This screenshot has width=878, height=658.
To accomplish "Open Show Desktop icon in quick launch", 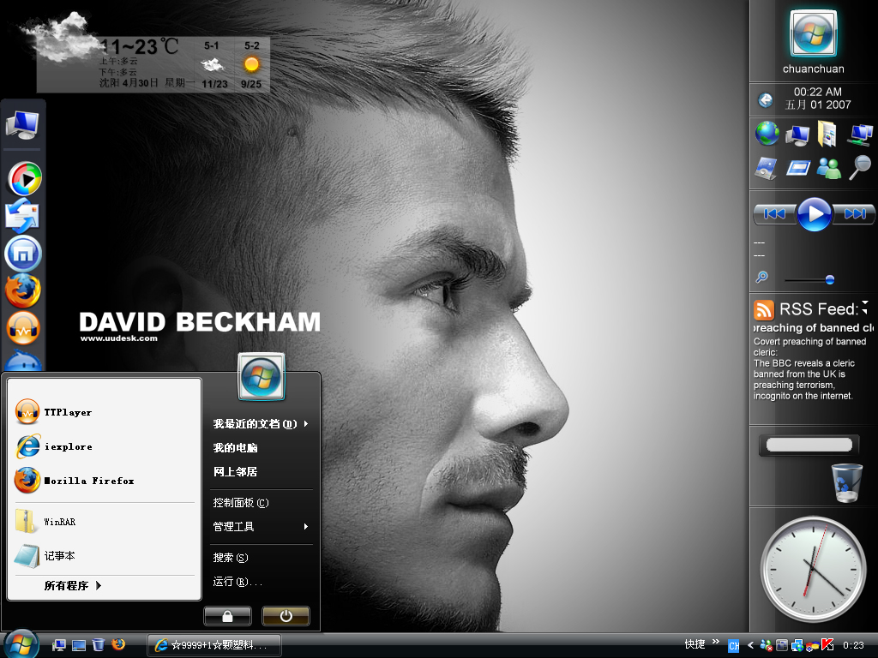I will pyautogui.click(x=79, y=645).
